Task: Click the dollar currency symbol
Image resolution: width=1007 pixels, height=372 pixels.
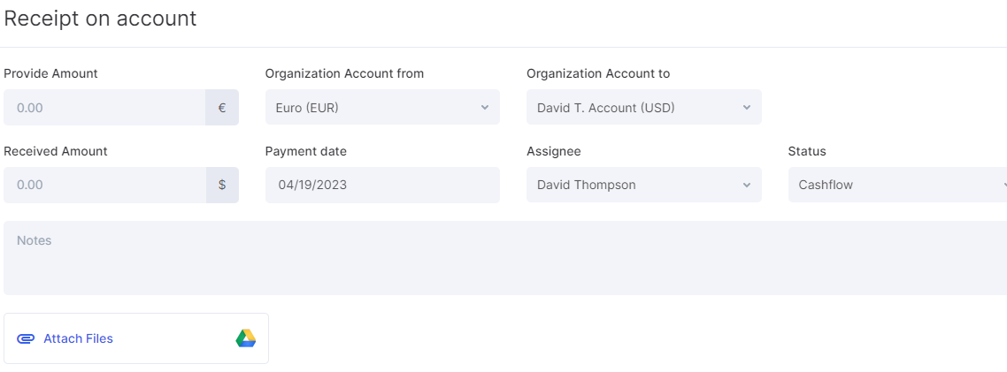Action: tap(222, 186)
